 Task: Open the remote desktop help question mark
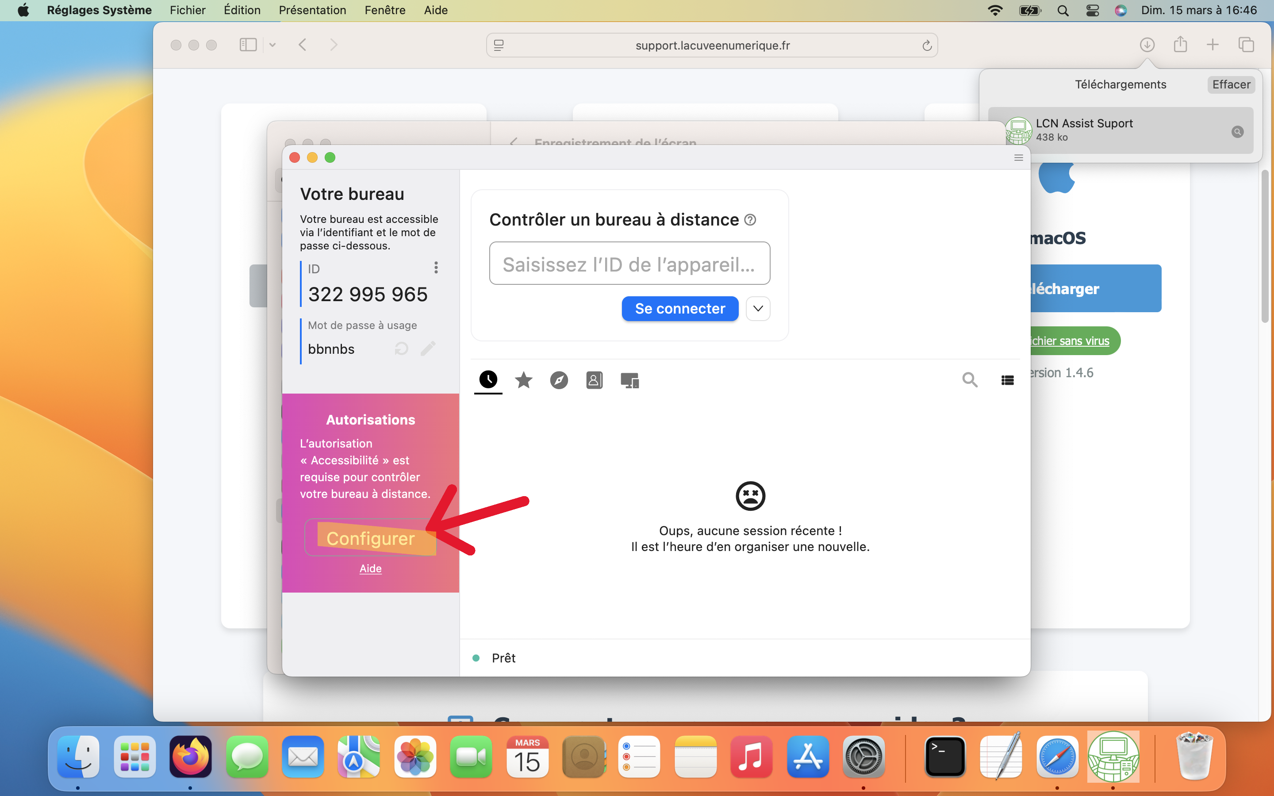coord(750,220)
